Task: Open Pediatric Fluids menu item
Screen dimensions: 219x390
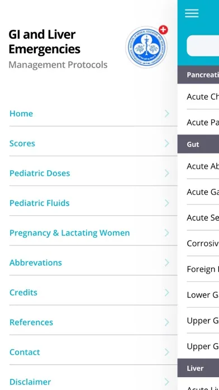Action: coord(93,203)
